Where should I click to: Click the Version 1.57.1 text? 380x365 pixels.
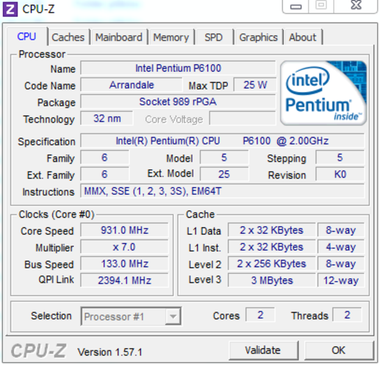[110, 352]
